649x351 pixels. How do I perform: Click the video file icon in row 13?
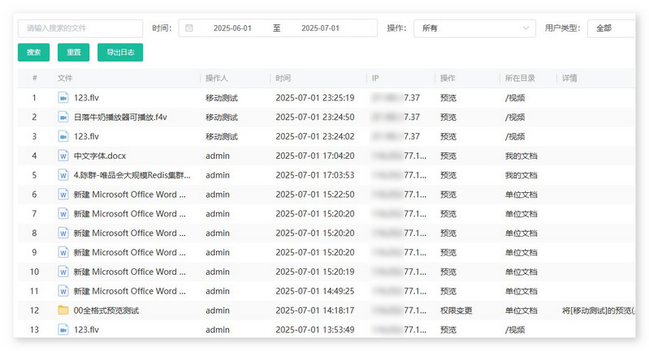[63, 330]
